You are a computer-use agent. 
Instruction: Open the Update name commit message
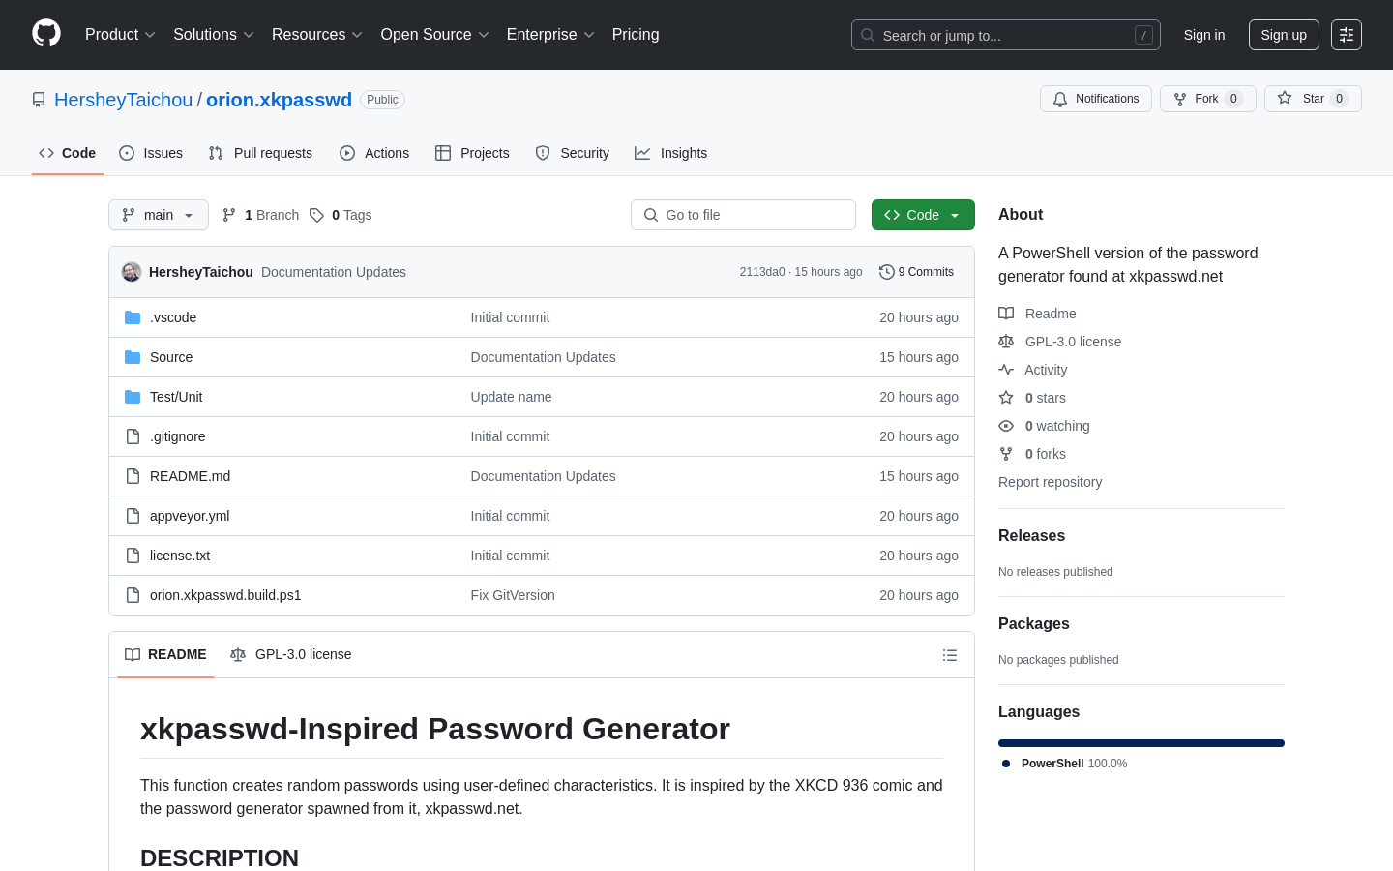point(511,397)
